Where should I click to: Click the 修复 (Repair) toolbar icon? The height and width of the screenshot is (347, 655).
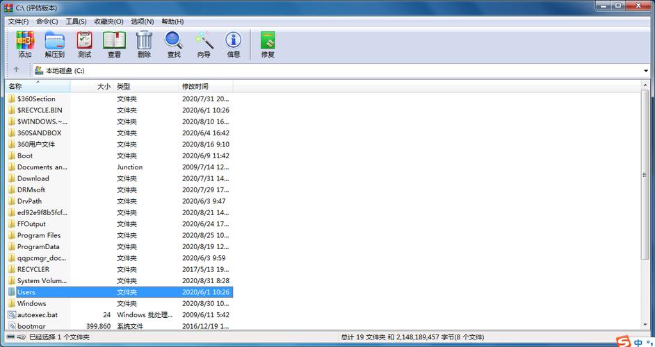tap(268, 44)
